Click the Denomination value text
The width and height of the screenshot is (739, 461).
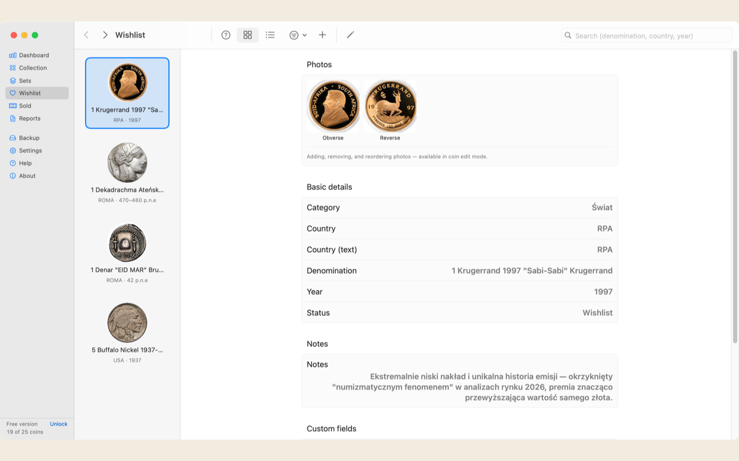pyautogui.click(x=532, y=271)
